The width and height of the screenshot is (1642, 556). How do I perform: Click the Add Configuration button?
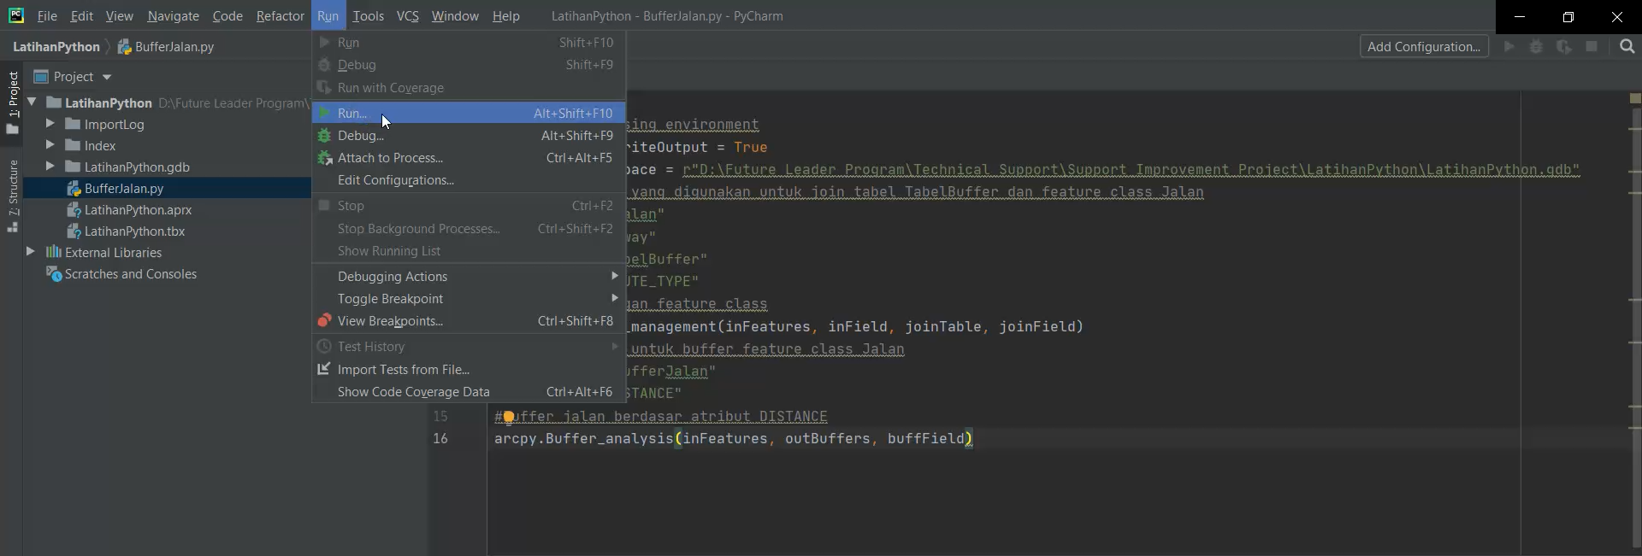click(1423, 47)
